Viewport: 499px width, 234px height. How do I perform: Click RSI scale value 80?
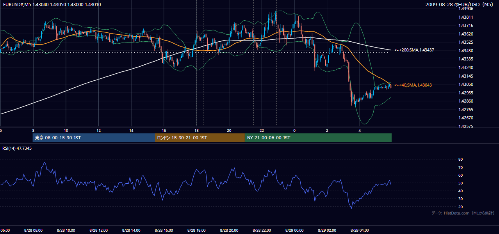click(461, 160)
